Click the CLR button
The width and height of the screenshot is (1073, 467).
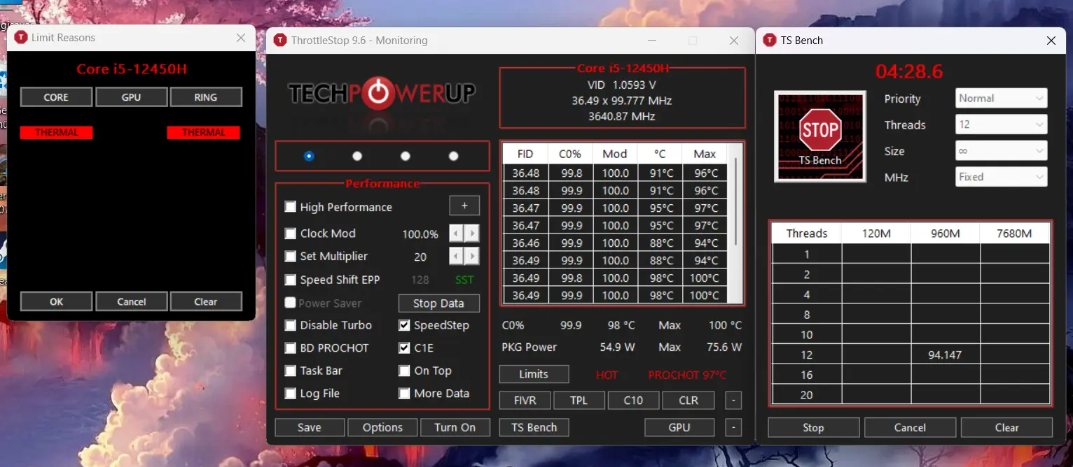tap(688, 401)
